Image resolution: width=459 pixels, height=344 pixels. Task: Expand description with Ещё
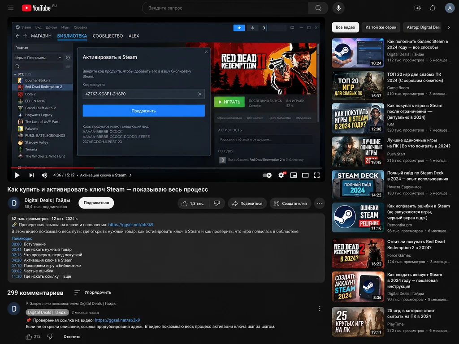67,276
